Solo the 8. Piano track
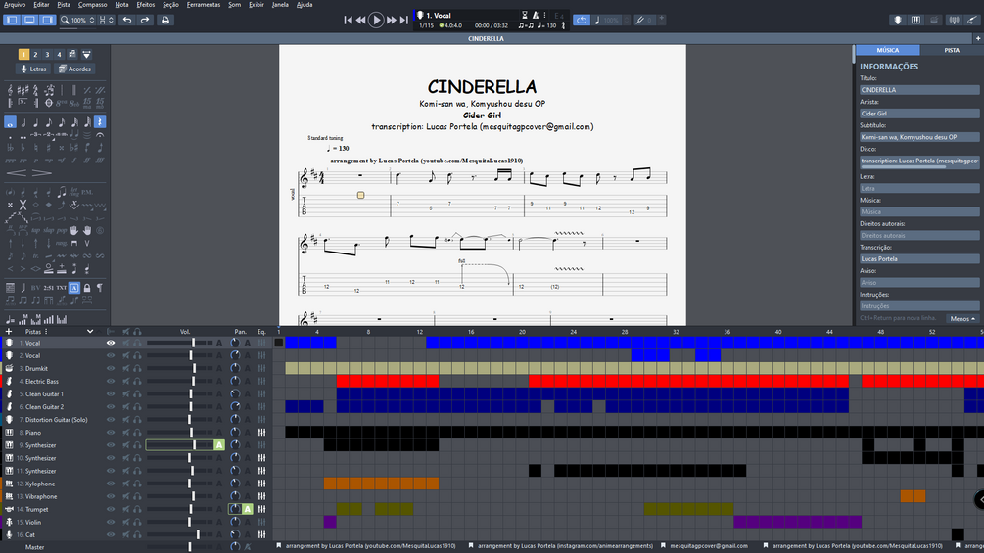Viewport: 984px width, 553px height. pos(137,433)
